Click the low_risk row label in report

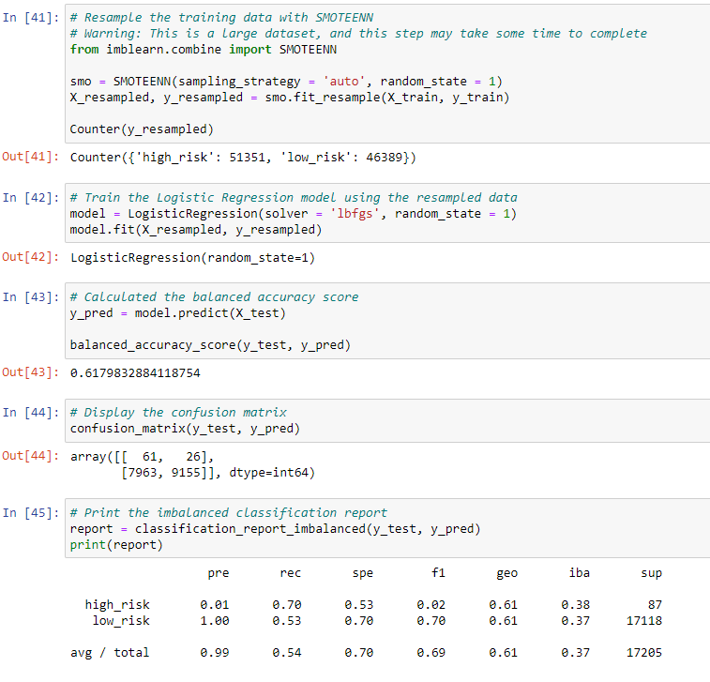pos(121,621)
